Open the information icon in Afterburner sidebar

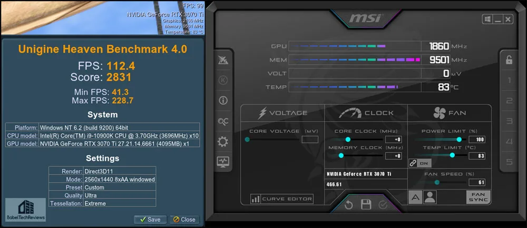pyautogui.click(x=223, y=101)
